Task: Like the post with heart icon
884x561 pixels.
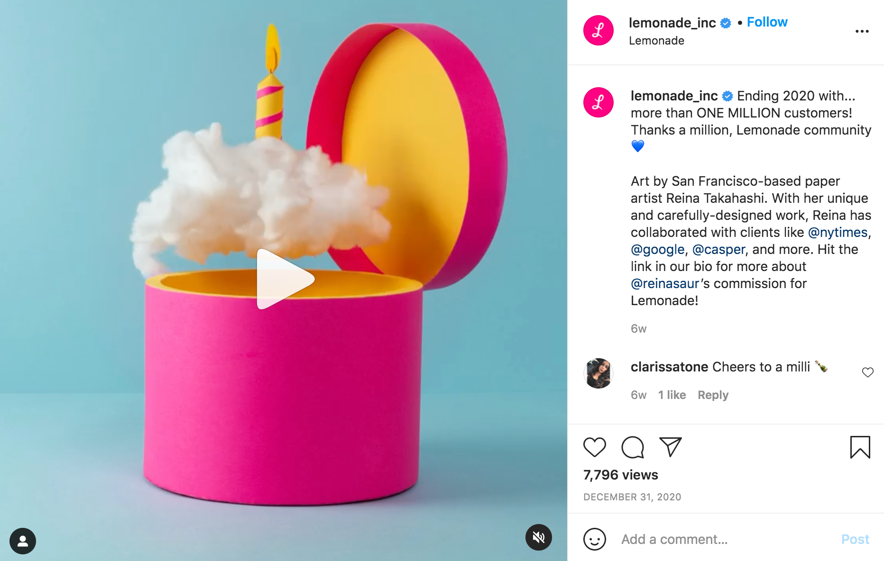Action: [x=594, y=447]
